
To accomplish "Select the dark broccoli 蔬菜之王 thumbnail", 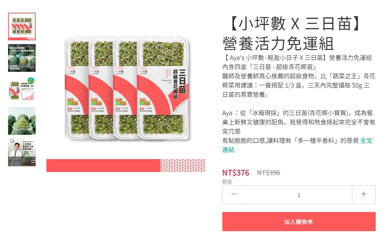I will click(22, 58).
